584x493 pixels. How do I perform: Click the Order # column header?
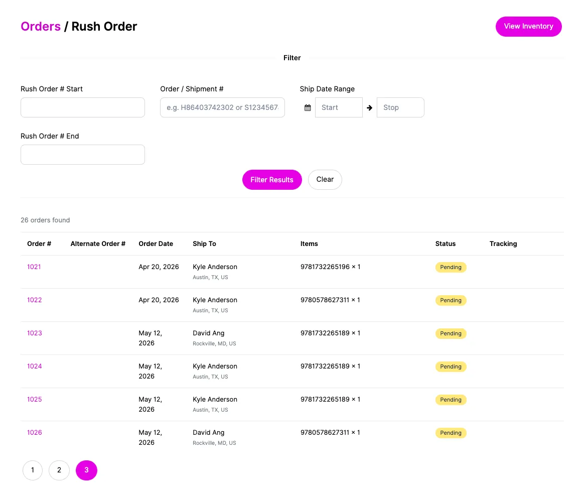coord(39,243)
